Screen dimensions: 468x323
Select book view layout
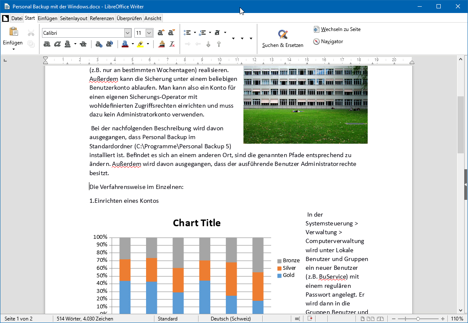click(380, 318)
